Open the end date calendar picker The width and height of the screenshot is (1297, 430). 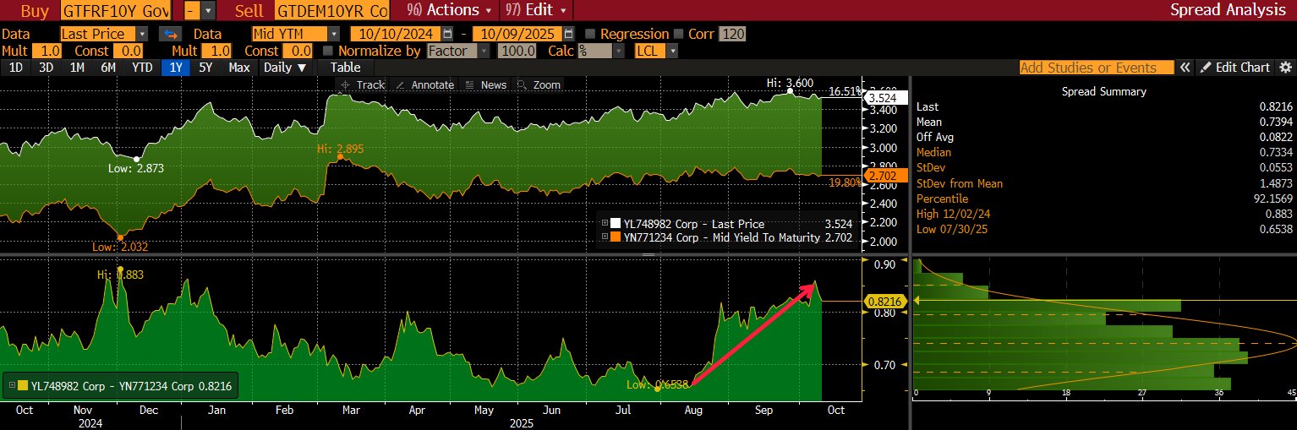(568, 34)
